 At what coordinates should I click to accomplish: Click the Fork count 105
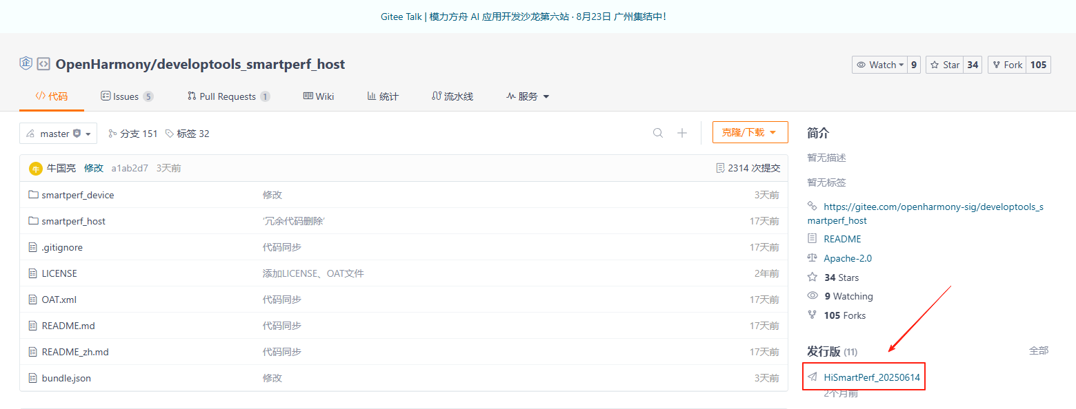tap(1039, 65)
